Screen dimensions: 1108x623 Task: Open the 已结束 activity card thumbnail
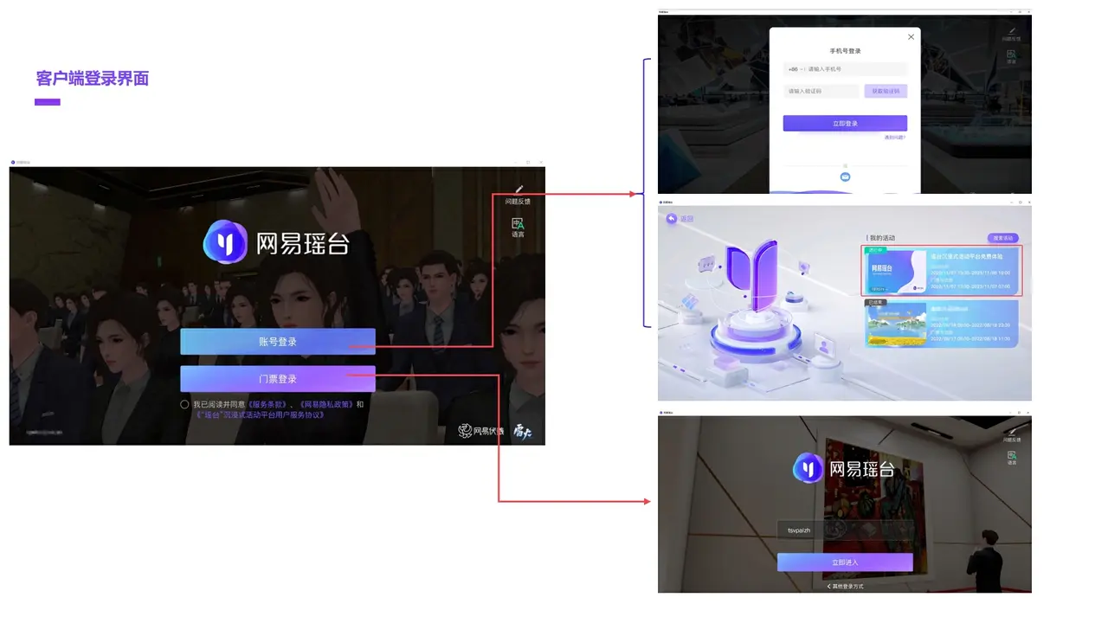[896, 325]
